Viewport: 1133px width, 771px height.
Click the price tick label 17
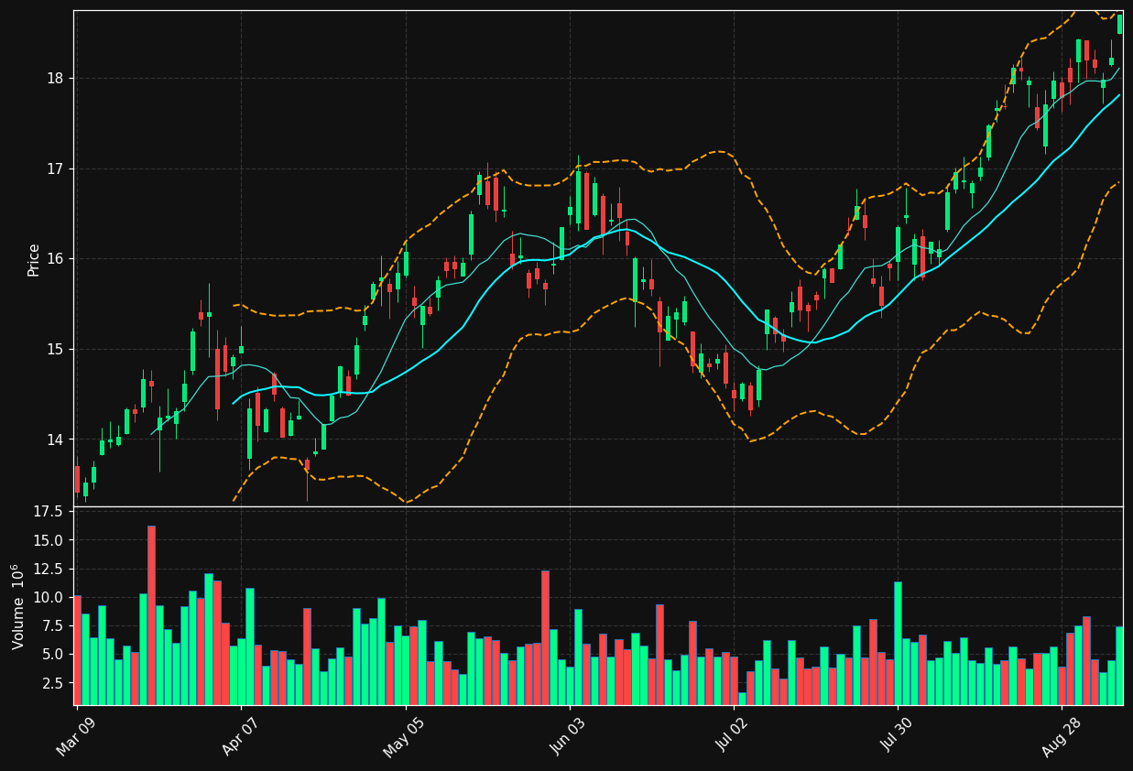point(55,168)
